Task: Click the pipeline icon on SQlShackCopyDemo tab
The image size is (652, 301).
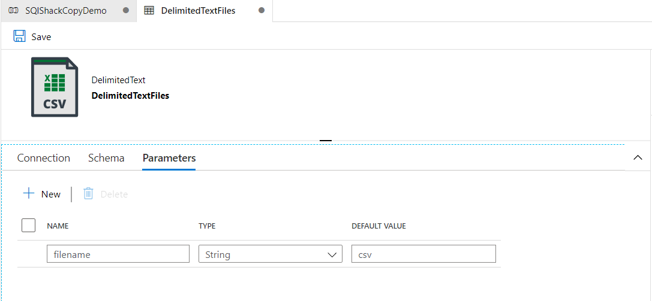Action: [x=14, y=11]
